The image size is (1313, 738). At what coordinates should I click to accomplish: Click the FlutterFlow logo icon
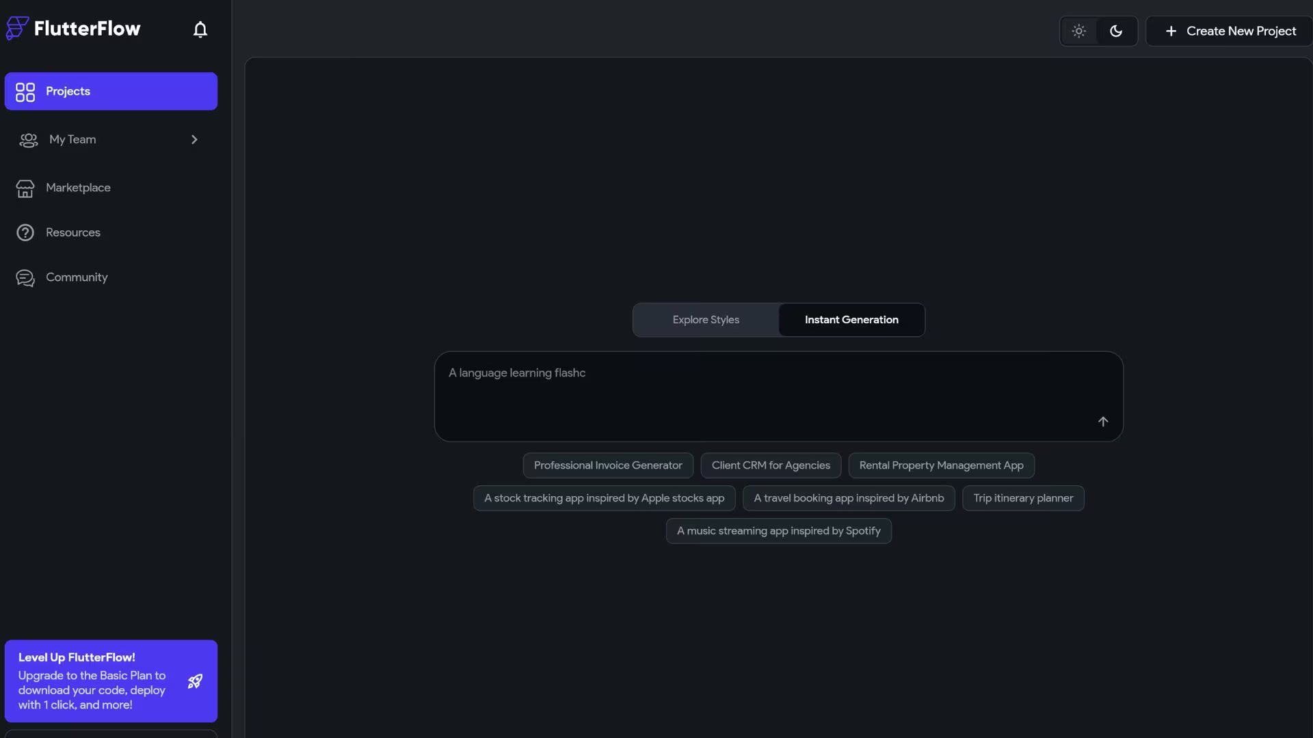(x=17, y=29)
